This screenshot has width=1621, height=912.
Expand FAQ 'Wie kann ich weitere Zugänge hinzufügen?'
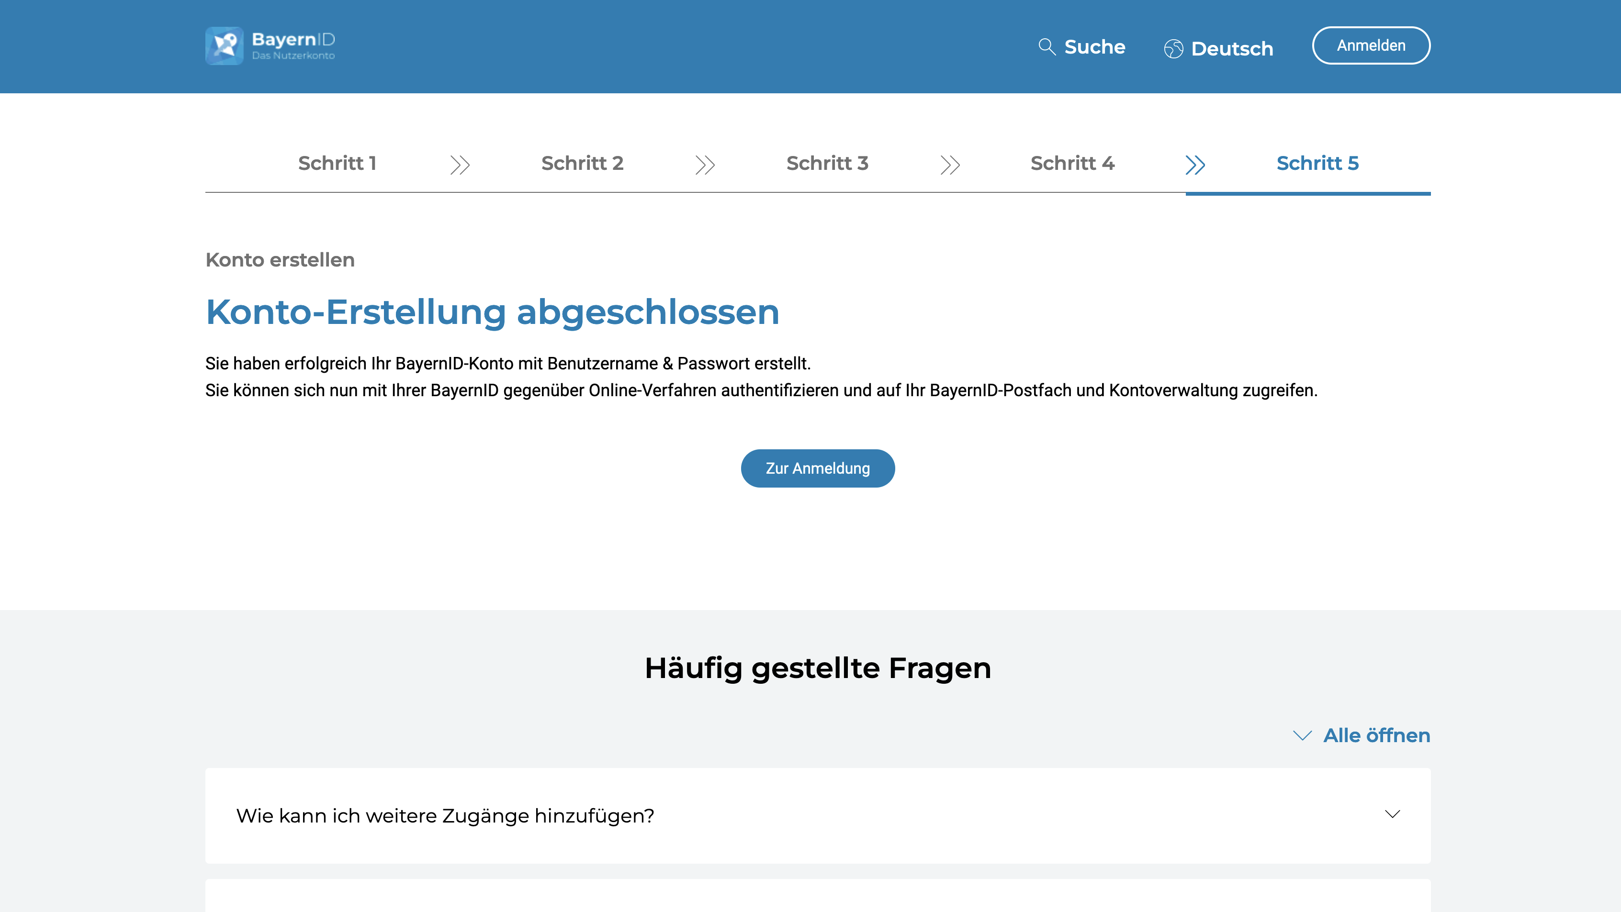[817, 815]
